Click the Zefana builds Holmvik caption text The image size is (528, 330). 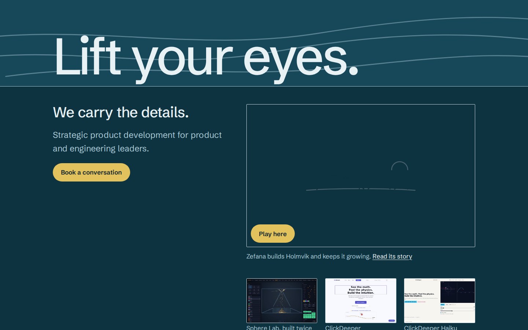309,256
